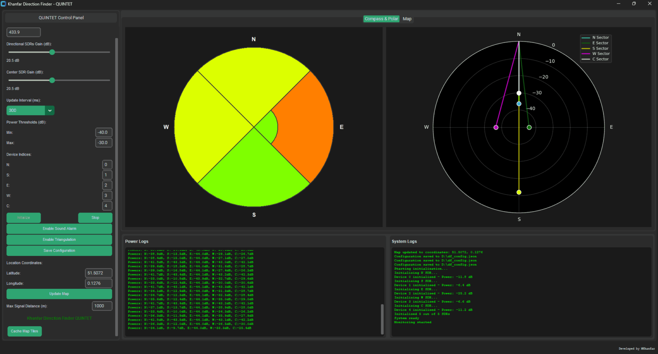Focus the N device index field
658x354 pixels.
coord(107,165)
